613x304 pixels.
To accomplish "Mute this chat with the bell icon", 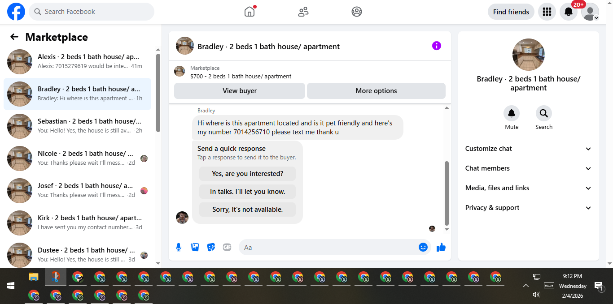I will coord(512,113).
